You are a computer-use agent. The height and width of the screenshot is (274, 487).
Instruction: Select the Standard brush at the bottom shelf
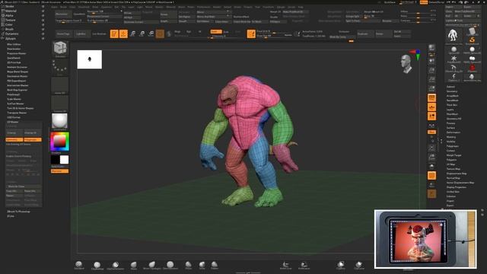79,265
